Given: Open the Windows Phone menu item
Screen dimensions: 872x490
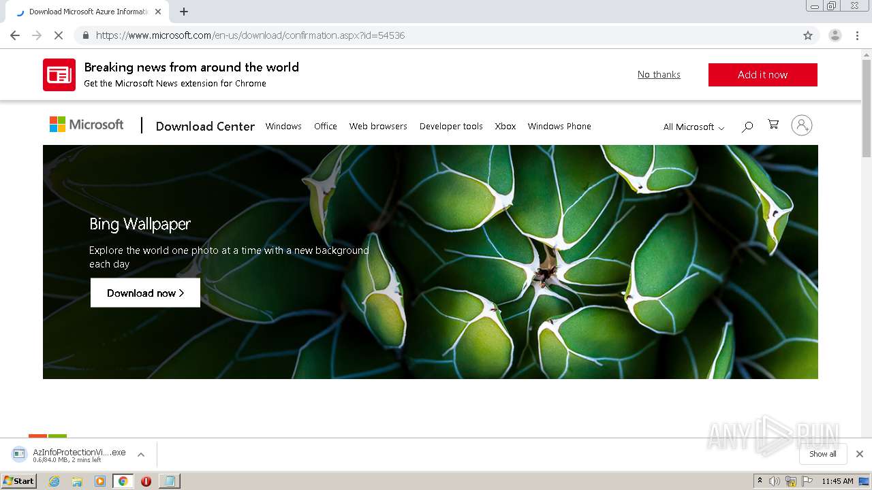Looking at the screenshot, I should (559, 126).
